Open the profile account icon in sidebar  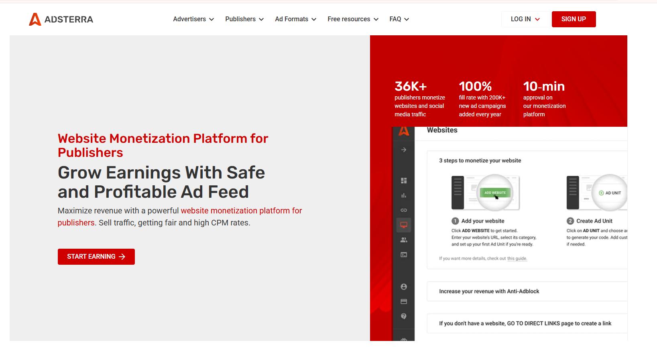coord(404,287)
